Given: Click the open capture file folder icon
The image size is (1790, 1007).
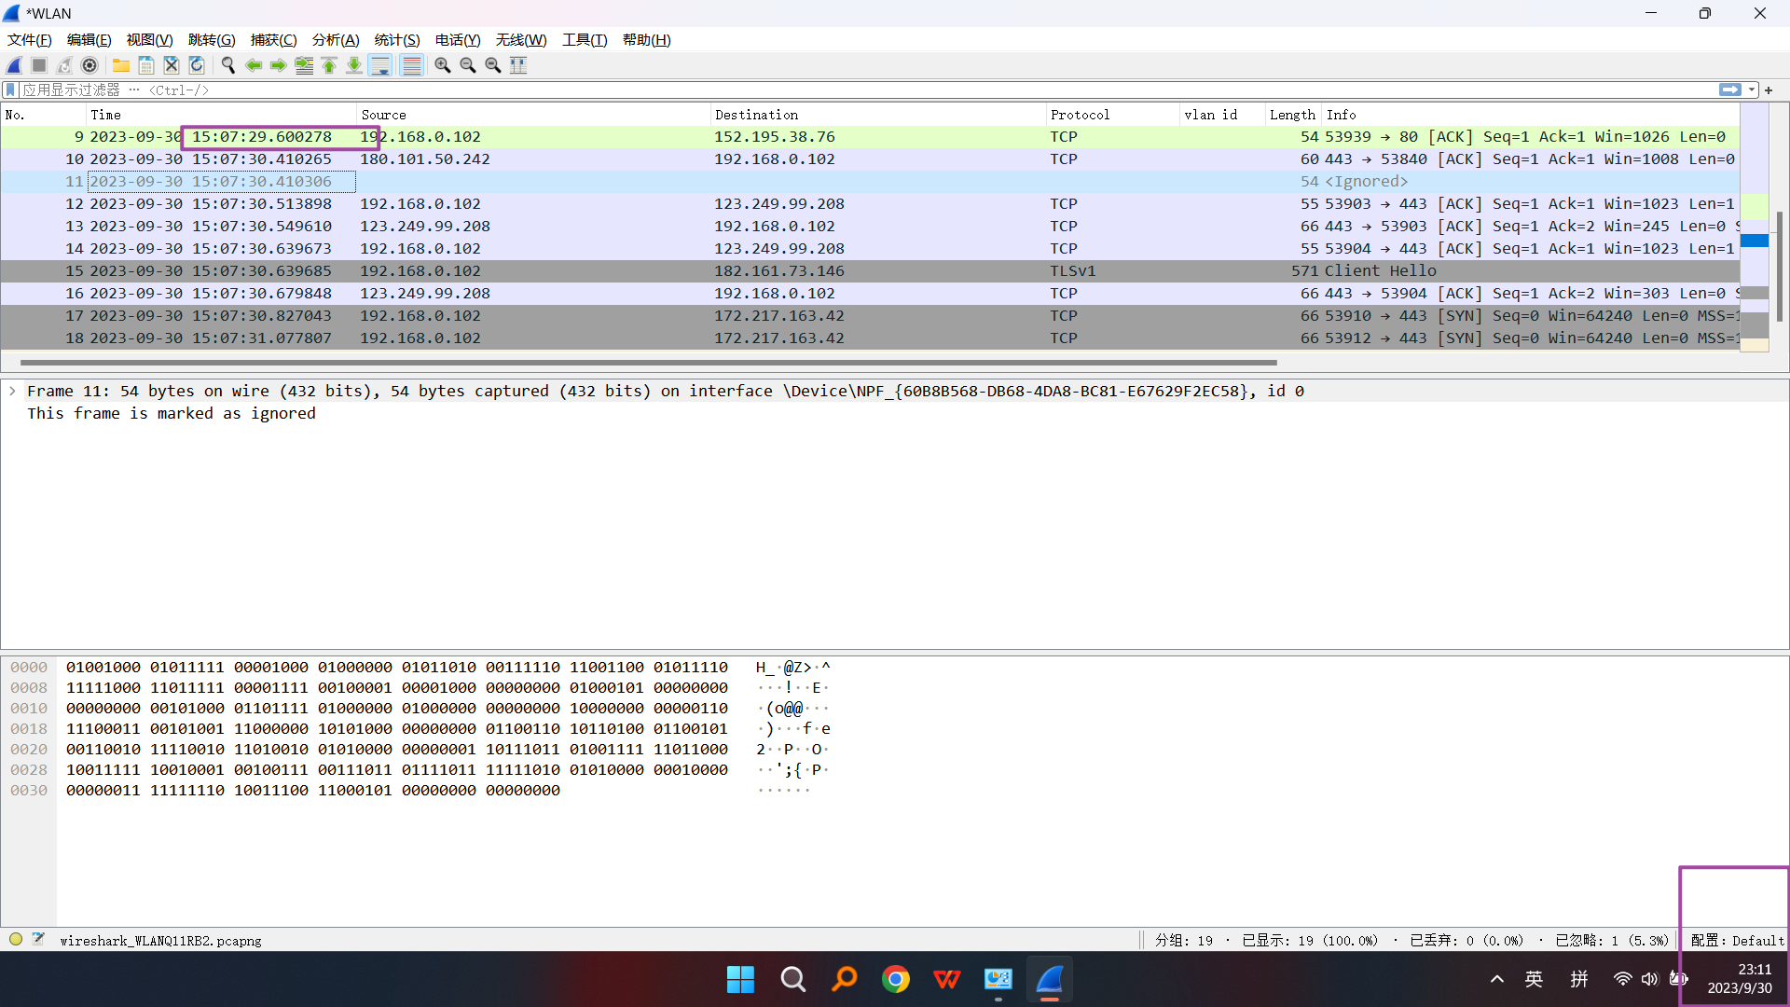Looking at the screenshot, I should click(121, 65).
